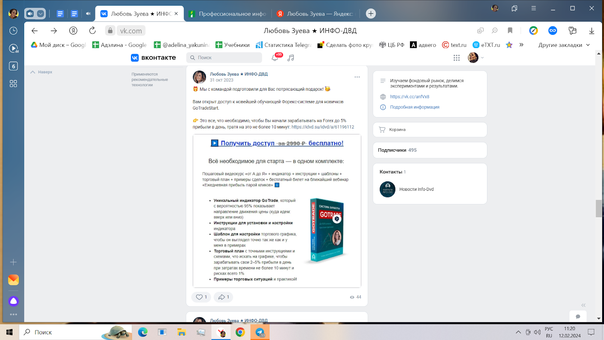Close the Любовь Зуева ИНФО tab

[x=176, y=14]
